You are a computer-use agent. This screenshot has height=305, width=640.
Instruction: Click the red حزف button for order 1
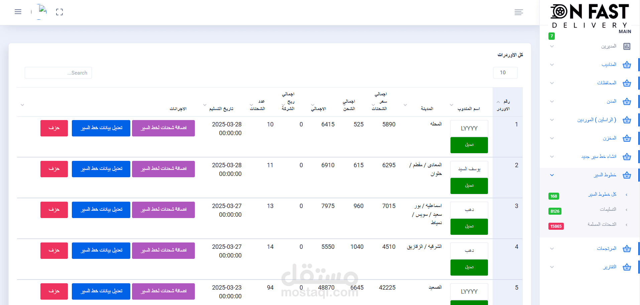(x=54, y=128)
